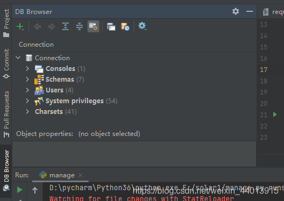The height and width of the screenshot is (201, 284).
Task: Select System privileges (54) item
Action: (x=81, y=101)
